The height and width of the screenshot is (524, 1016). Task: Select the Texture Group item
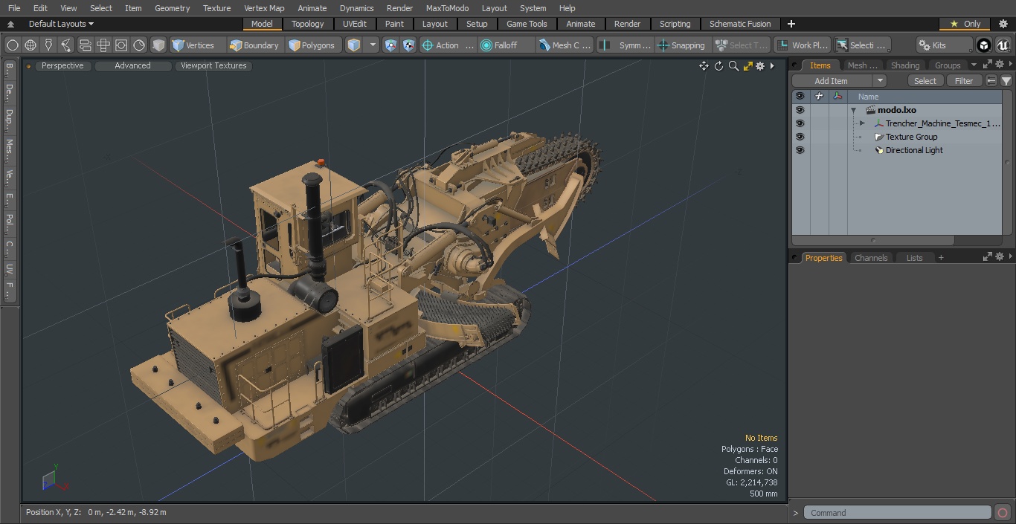[911, 137]
